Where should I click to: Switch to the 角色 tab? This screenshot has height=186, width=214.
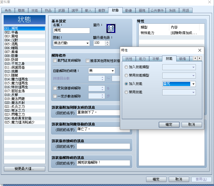[x=8, y=11]
